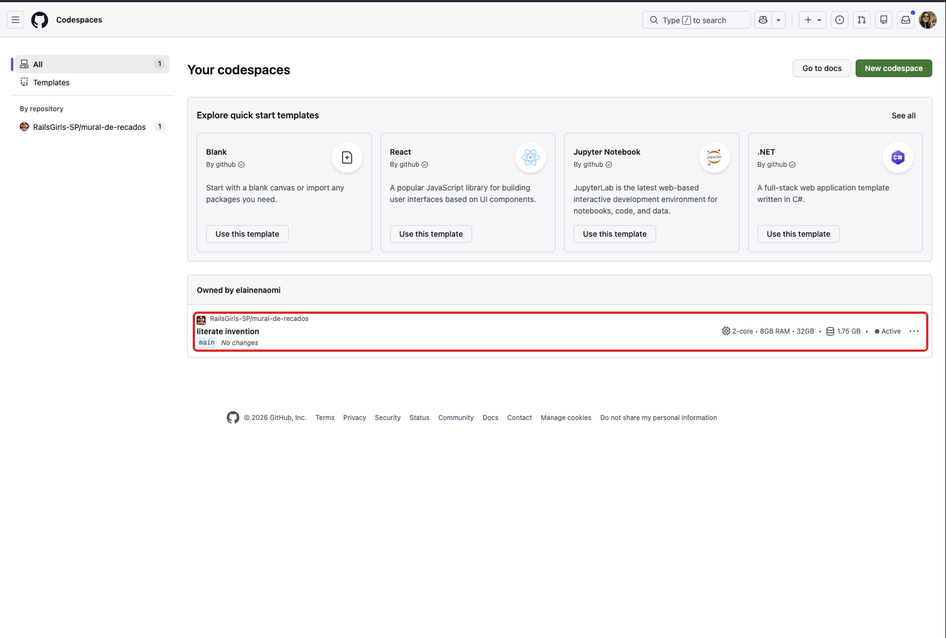Click the 2-core machine type icon
This screenshot has height=638, width=946.
coord(726,331)
